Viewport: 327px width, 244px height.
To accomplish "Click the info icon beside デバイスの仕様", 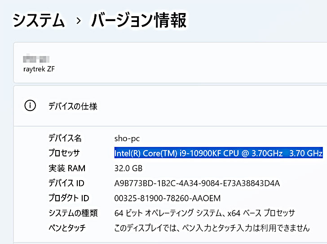I will [30, 106].
